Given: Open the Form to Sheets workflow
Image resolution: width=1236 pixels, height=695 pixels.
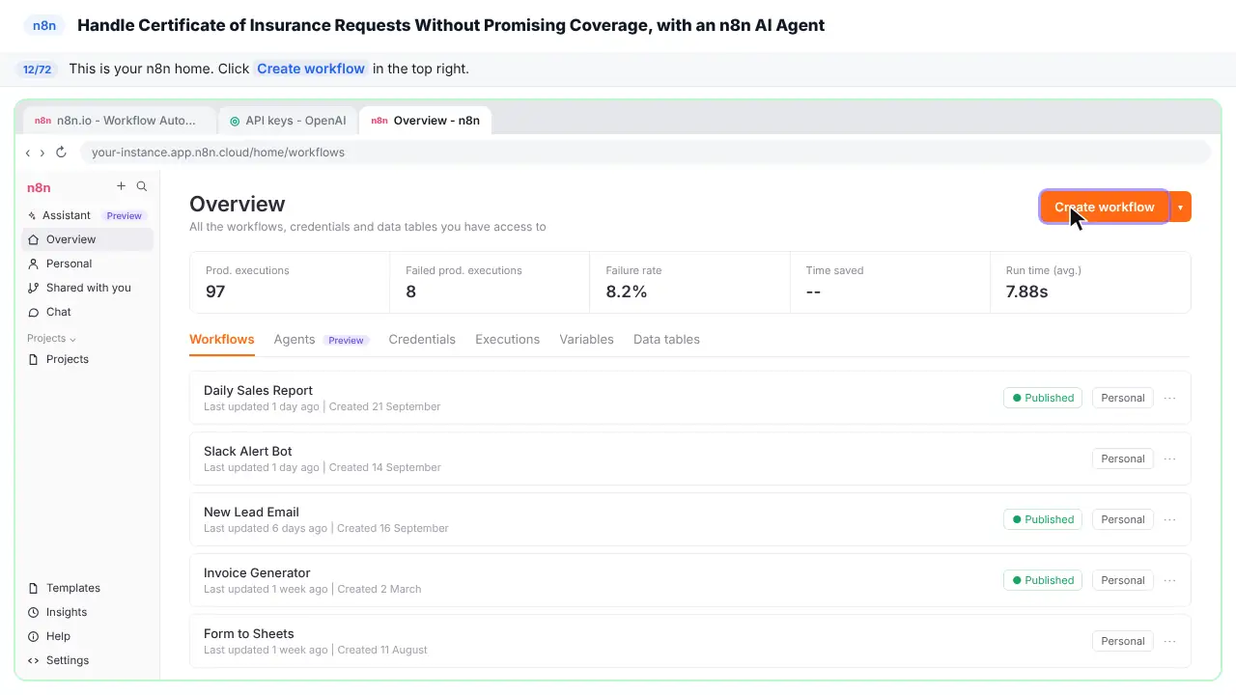Looking at the screenshot, I should pyautogui.click(x=689, y=641).
